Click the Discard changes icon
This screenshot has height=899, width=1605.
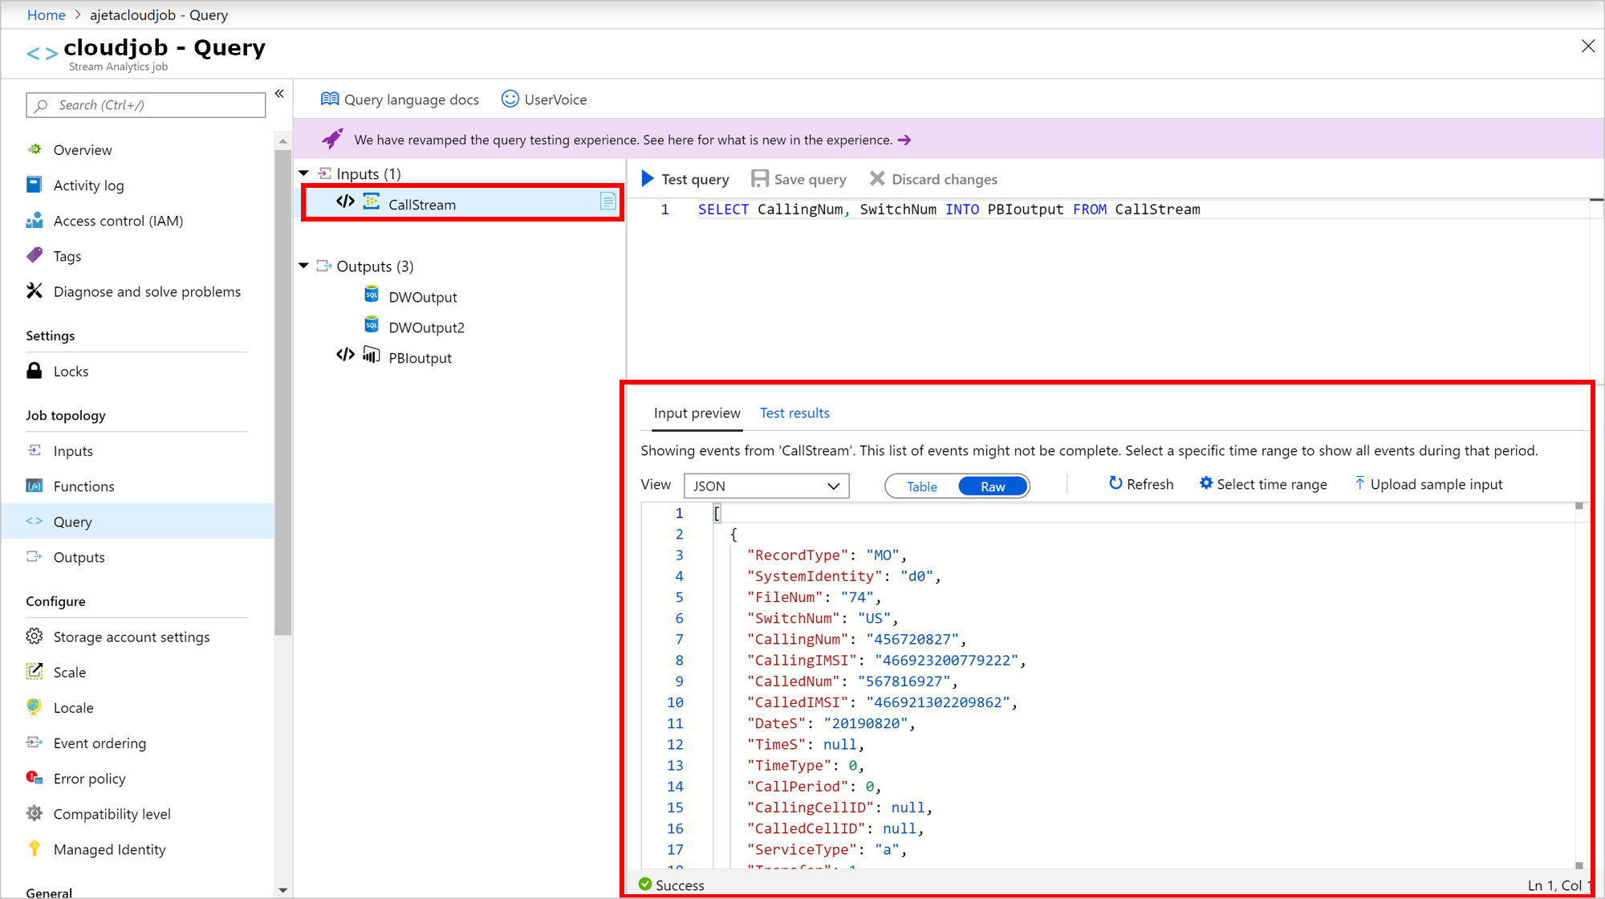click(876, 179)
